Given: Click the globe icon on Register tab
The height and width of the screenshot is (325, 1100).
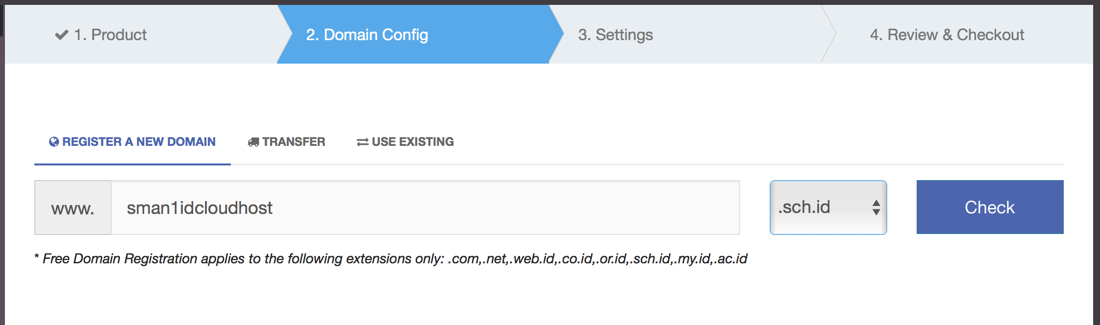Looking at the screenshot, I should pyautogui.click(x=54, y=141).
